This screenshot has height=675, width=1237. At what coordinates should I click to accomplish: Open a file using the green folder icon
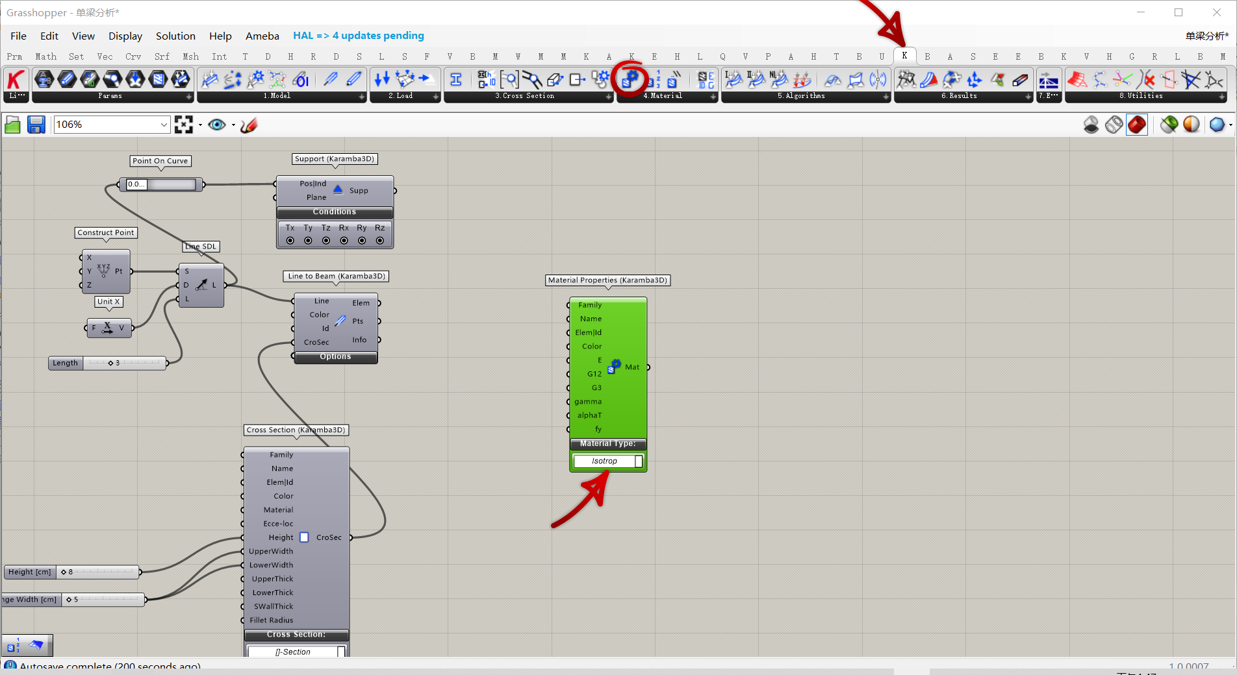(x=12, y=125)
